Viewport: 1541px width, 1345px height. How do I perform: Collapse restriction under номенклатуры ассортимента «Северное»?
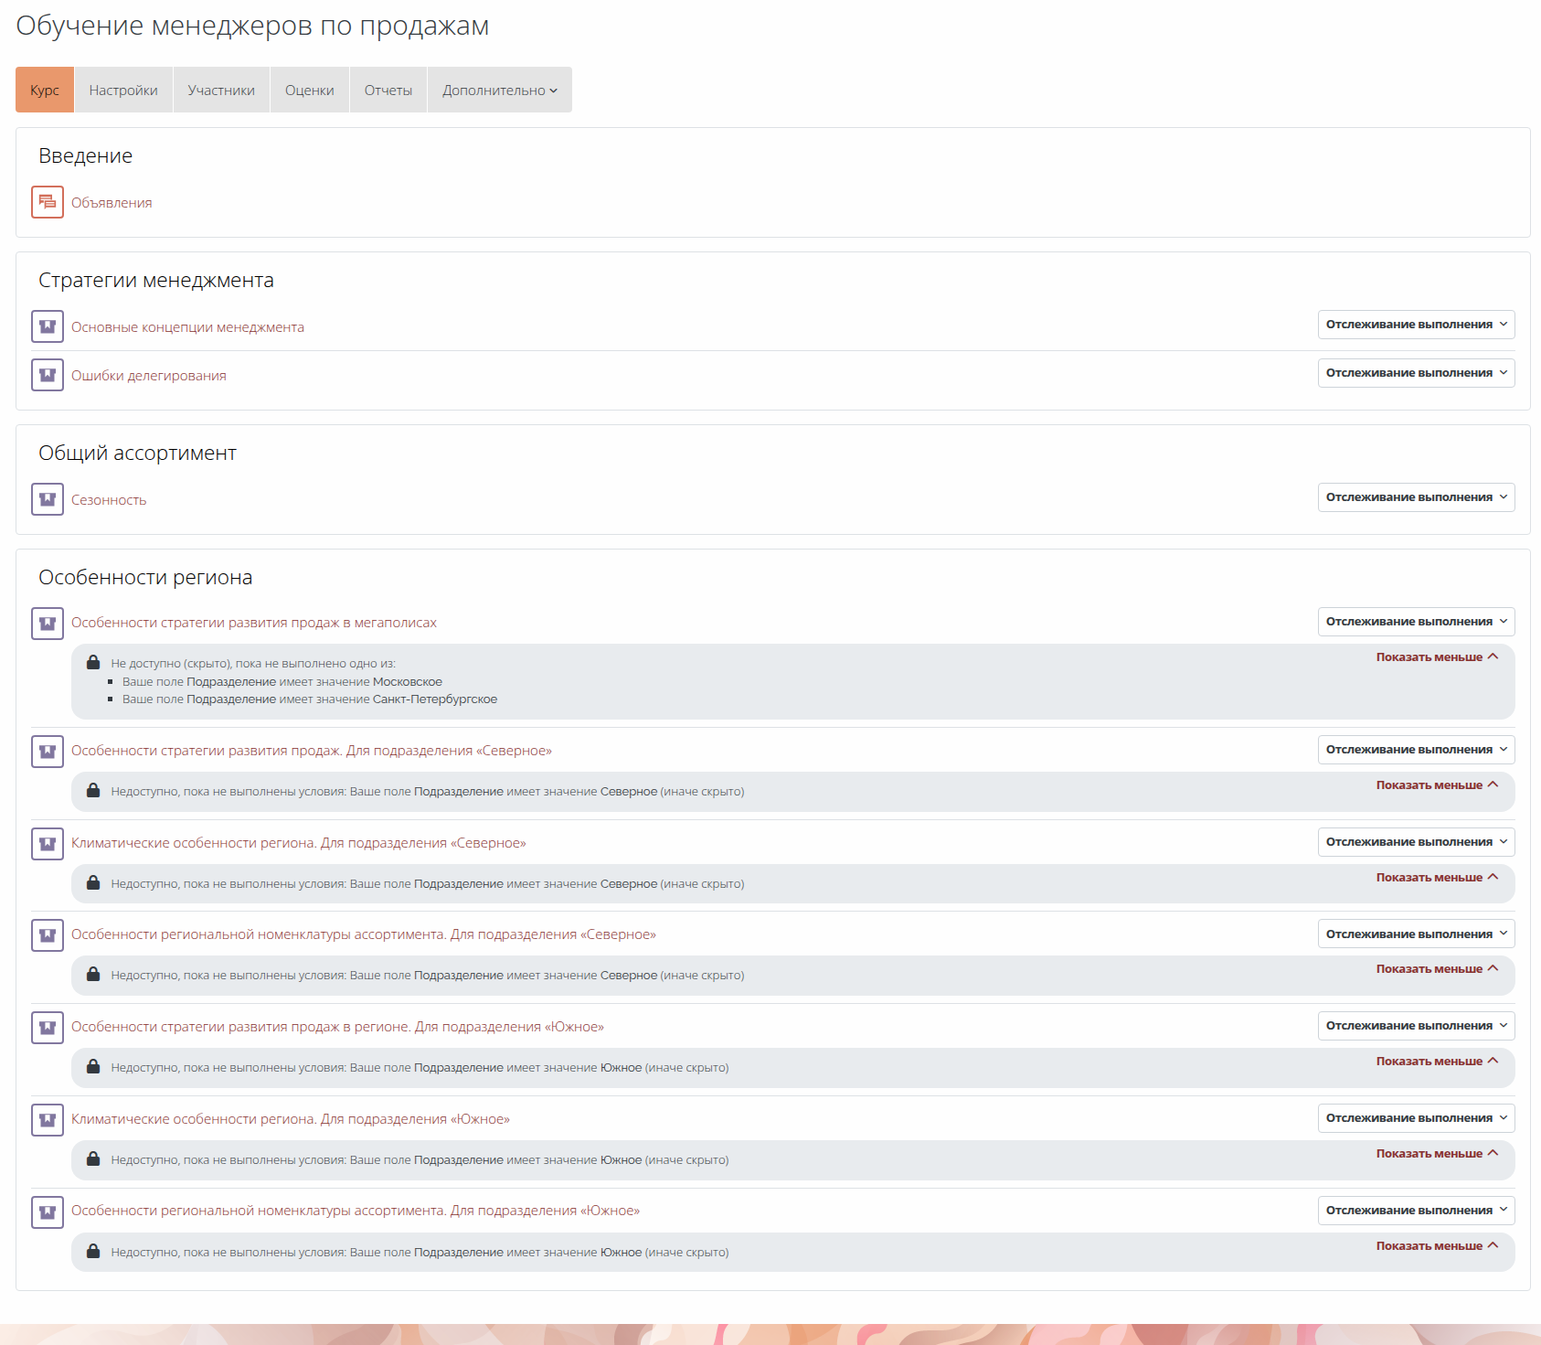coord(1437,969)
